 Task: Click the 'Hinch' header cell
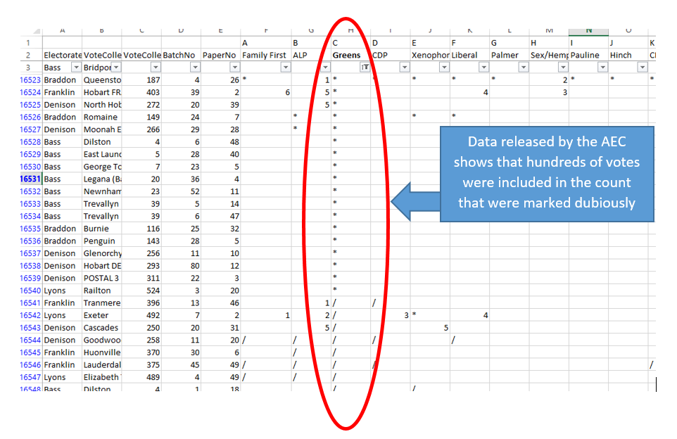(628, 56)
